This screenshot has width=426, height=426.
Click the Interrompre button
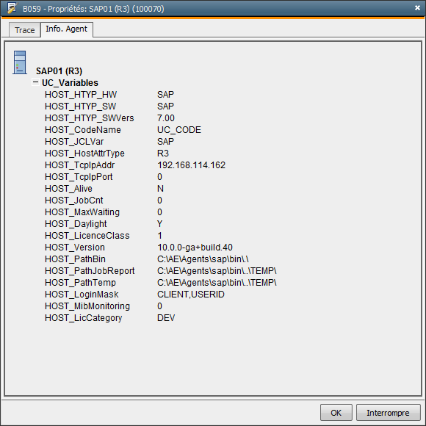[x=388, y=413]
